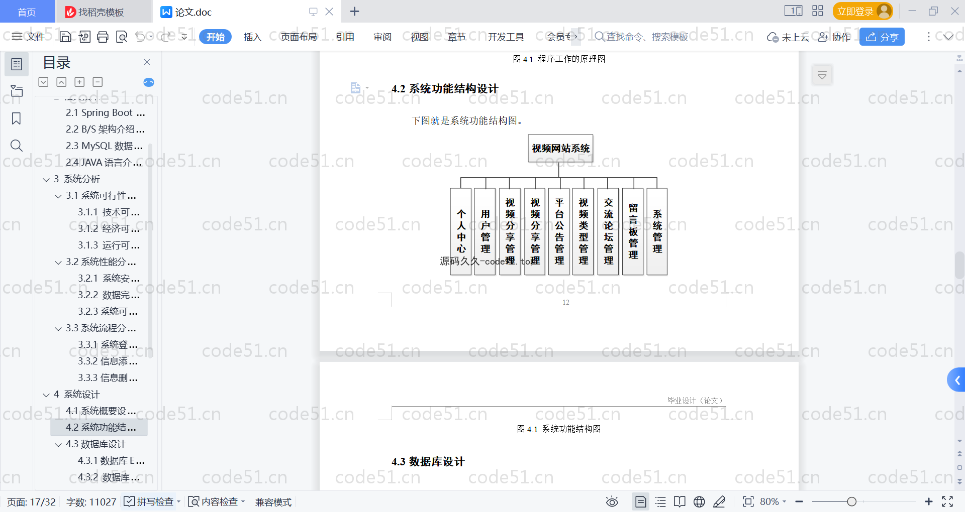Click the collapse-all minus icon in outline
The image size is (965, 512).
tap(98, 82)
